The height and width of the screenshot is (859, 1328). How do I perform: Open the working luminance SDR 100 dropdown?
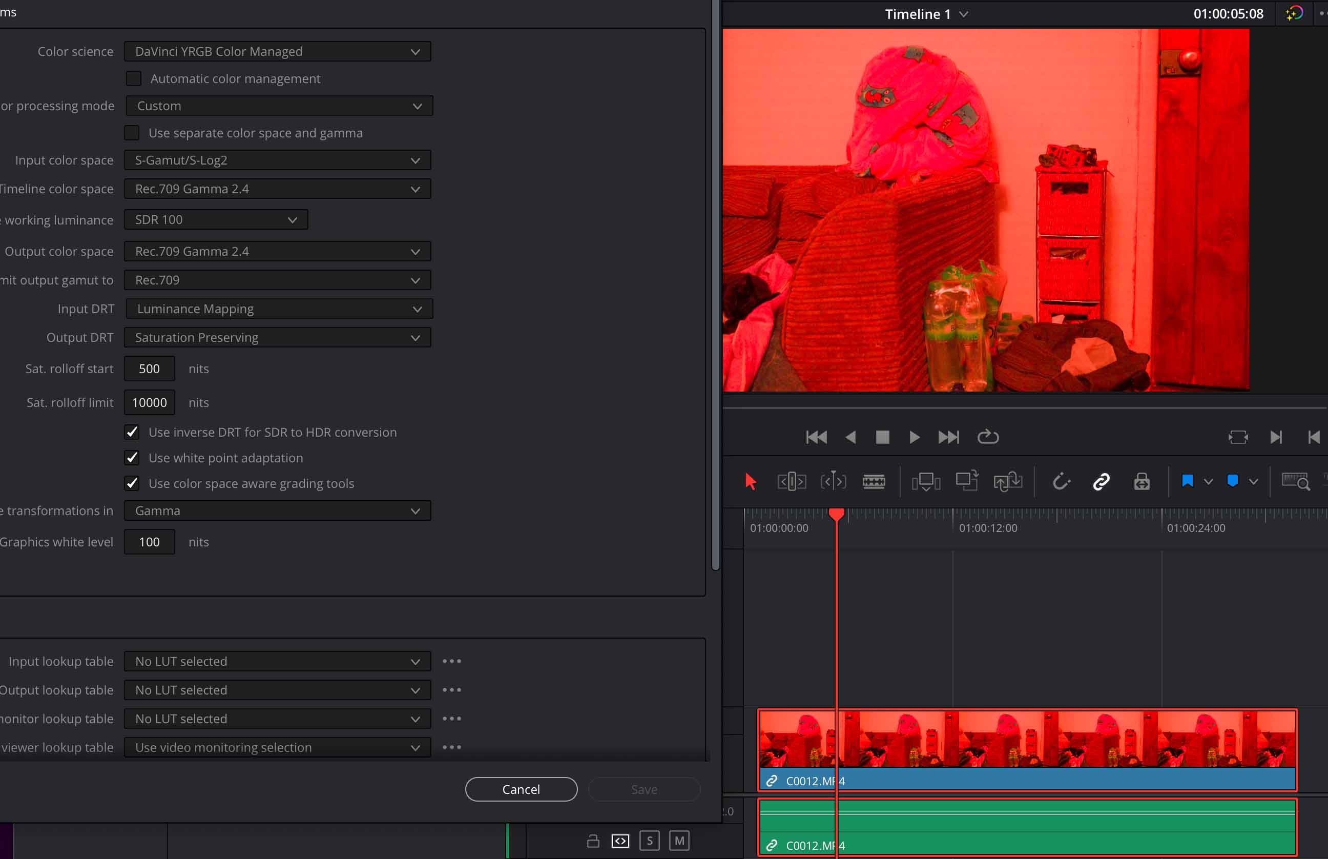(x=216, y=220)
